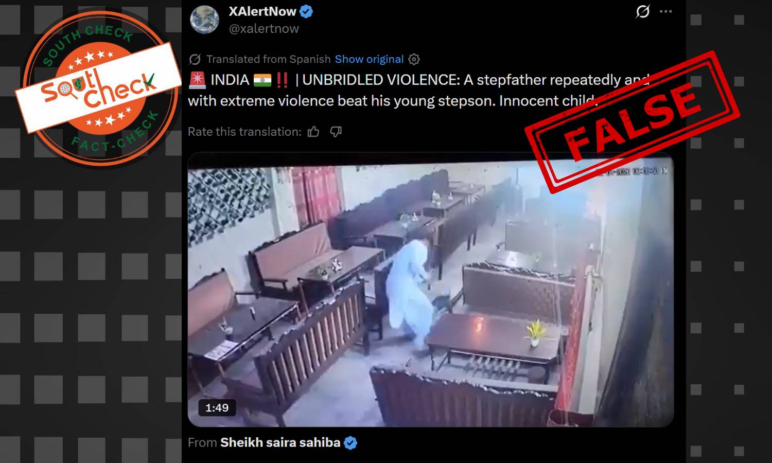Click the blue verified badge beside XAlertNow
The height and width of the screenshot is (463, 772).
[306, 11]
